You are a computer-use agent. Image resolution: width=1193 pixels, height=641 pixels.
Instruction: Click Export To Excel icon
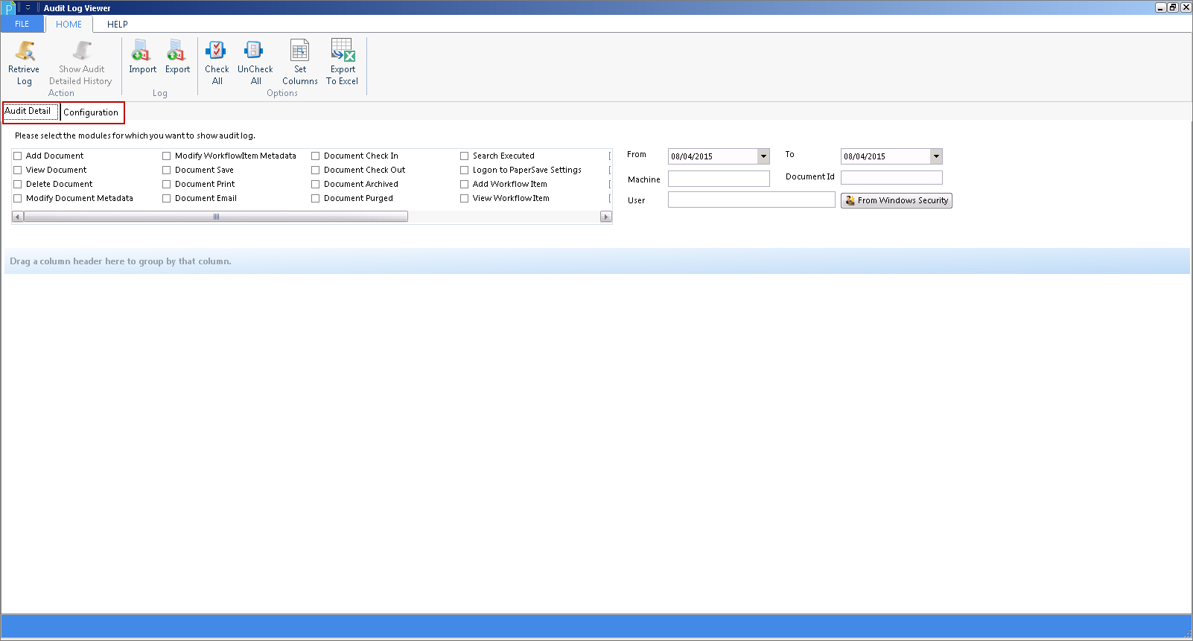point(343,51)
